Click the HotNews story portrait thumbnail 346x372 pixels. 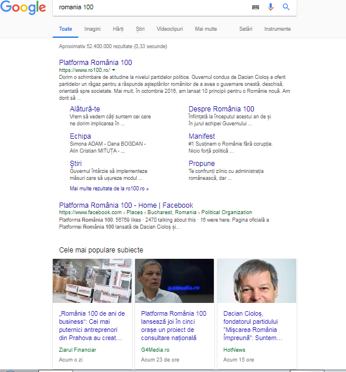pos(257,281)
